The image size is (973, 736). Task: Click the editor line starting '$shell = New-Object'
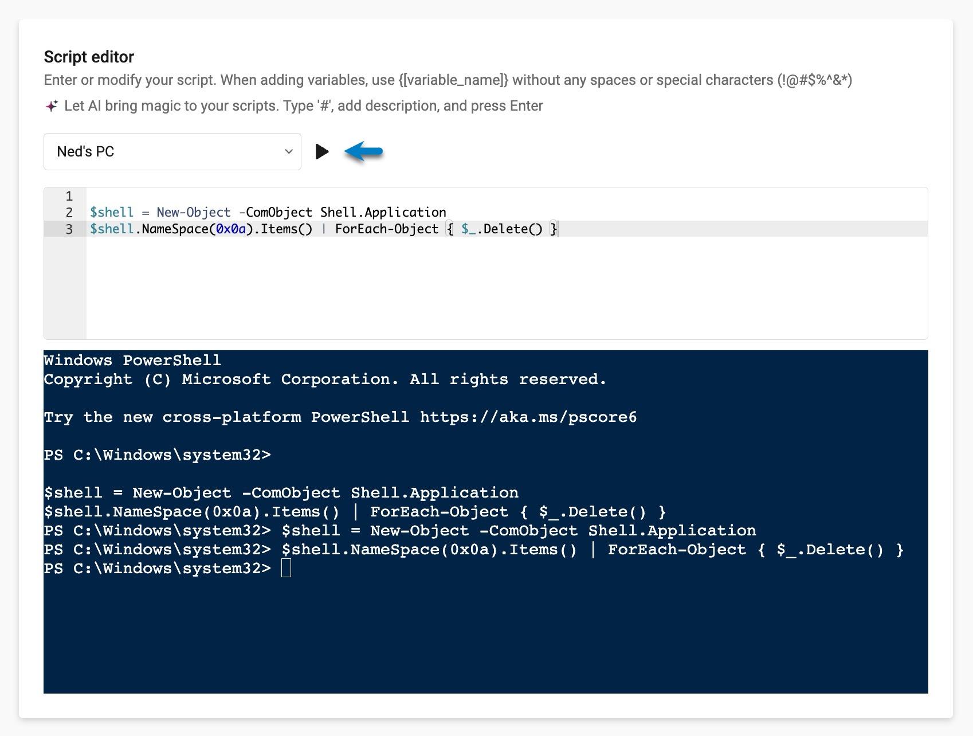pos(268,213)
